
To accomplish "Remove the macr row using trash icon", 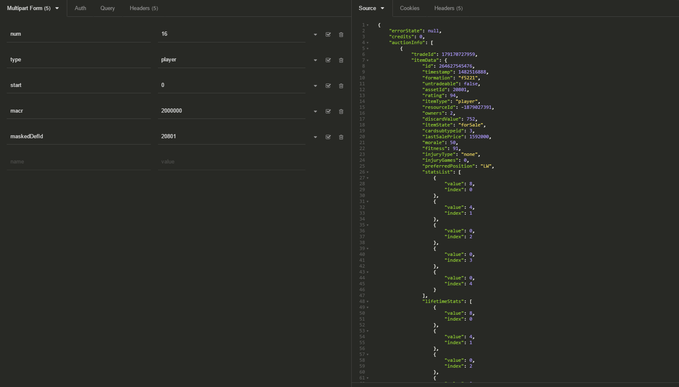I will [x=341, y=111].
